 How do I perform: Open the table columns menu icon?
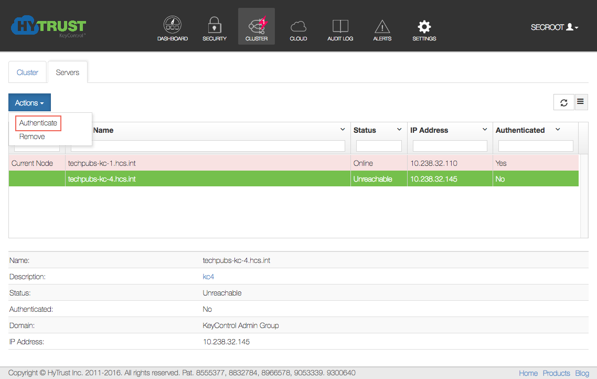581,102
